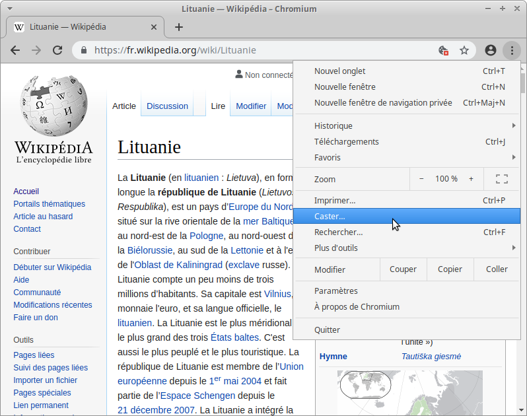Close the Lituanie Wikipédia tab
Viewport: 527px width, 416px height.
(155, 27)
